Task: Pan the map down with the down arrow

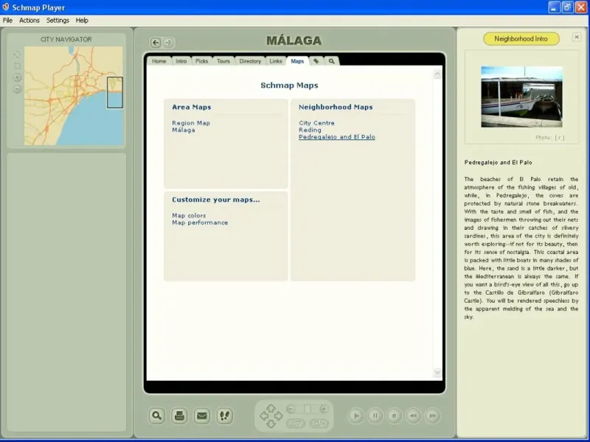Action: (271, 424)
